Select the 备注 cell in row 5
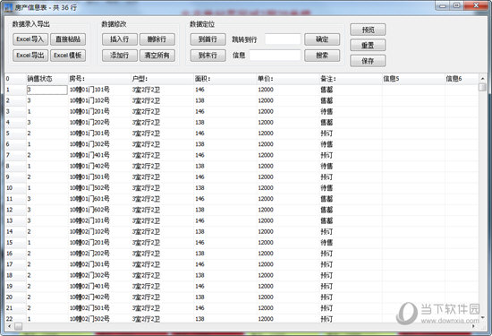492x336 pixels. coord(351,134)
